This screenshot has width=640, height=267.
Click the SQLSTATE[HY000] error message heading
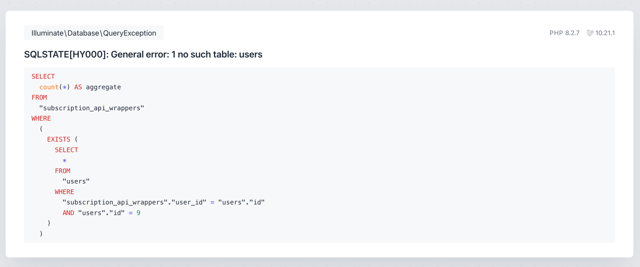(x=143, y=54)
